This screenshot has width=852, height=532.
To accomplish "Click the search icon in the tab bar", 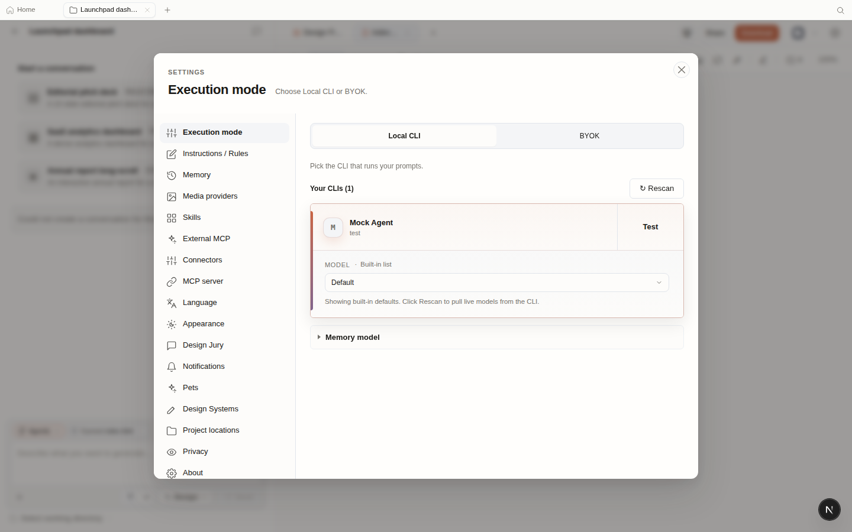I will (840, 10).
